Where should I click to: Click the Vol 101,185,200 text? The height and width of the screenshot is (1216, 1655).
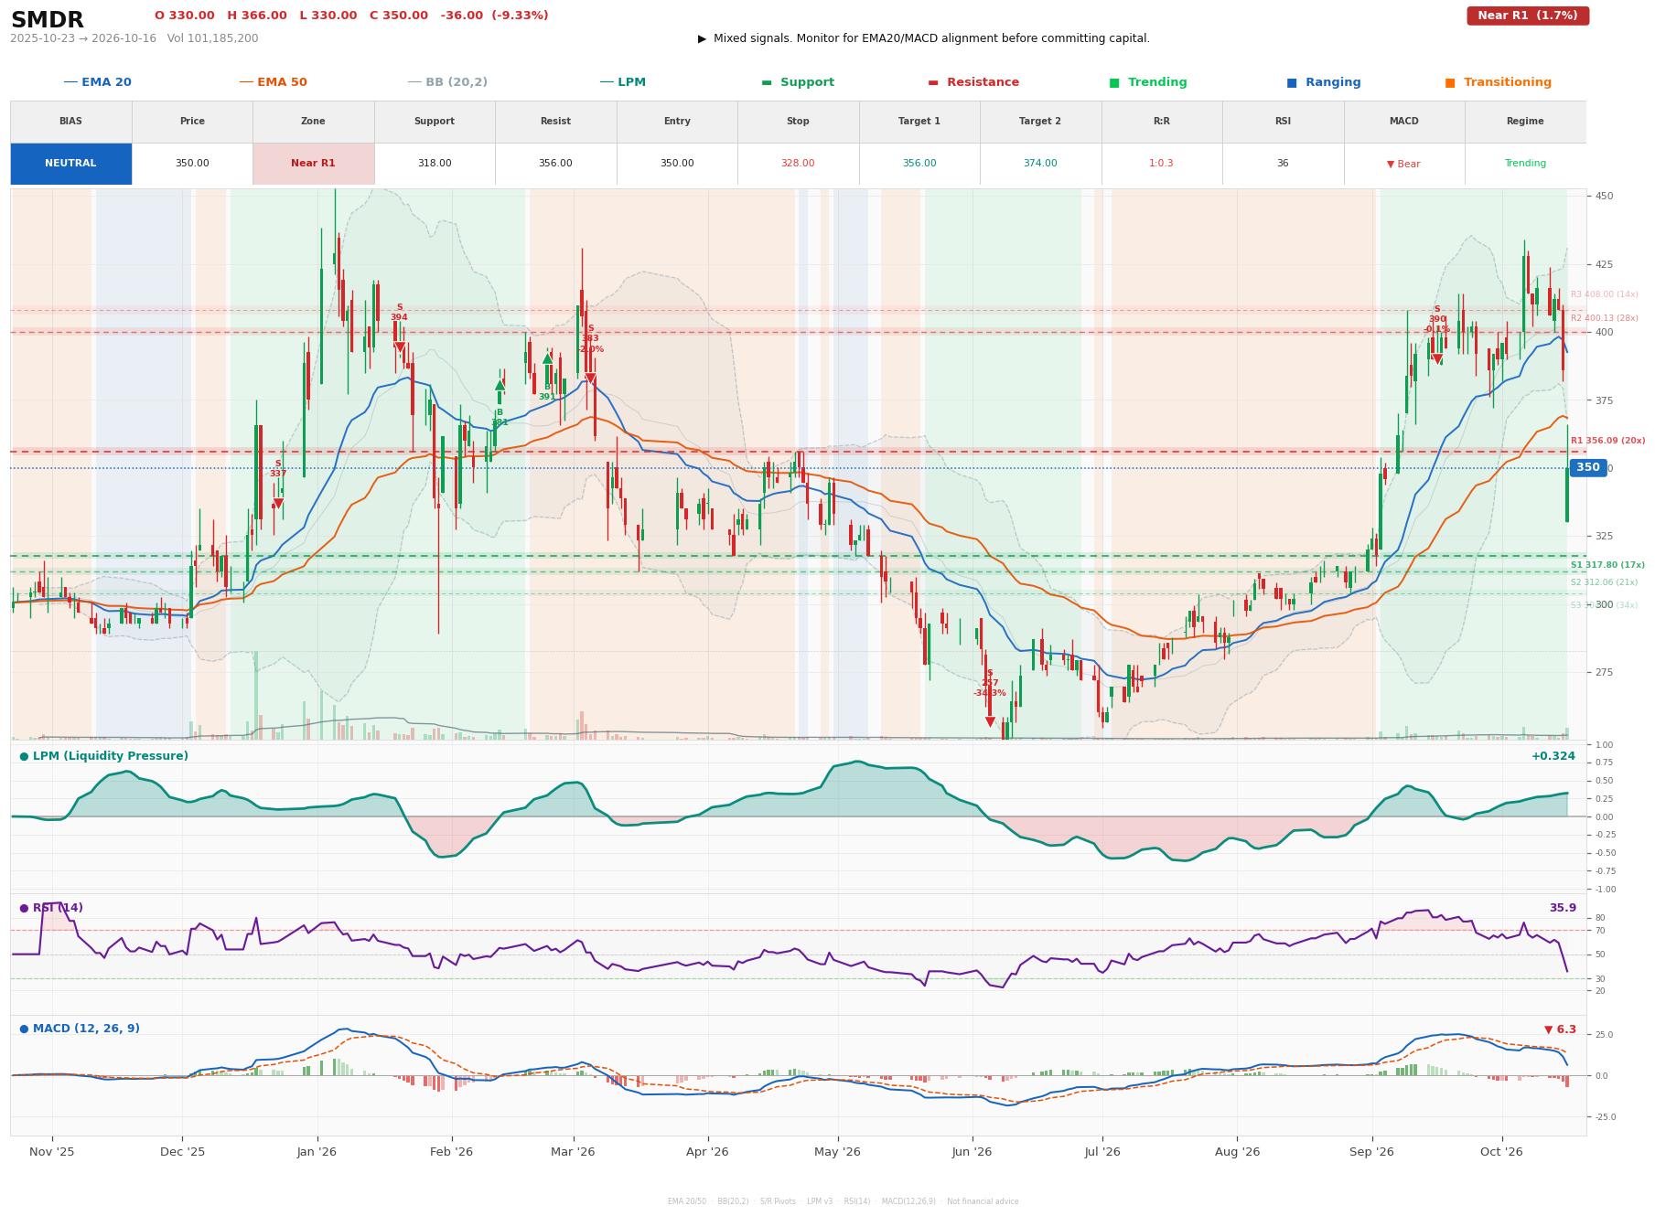point(212,38)
